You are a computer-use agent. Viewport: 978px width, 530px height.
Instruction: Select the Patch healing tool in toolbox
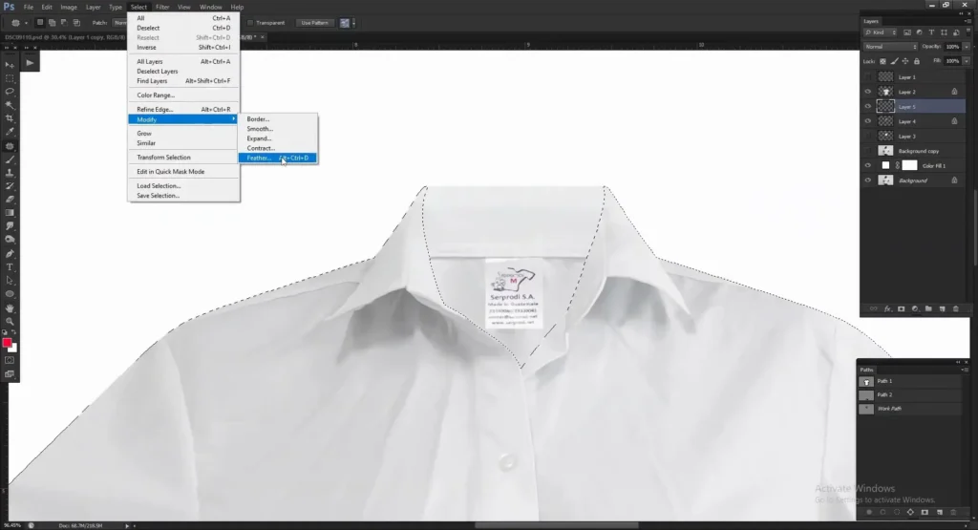pos(10,146)
